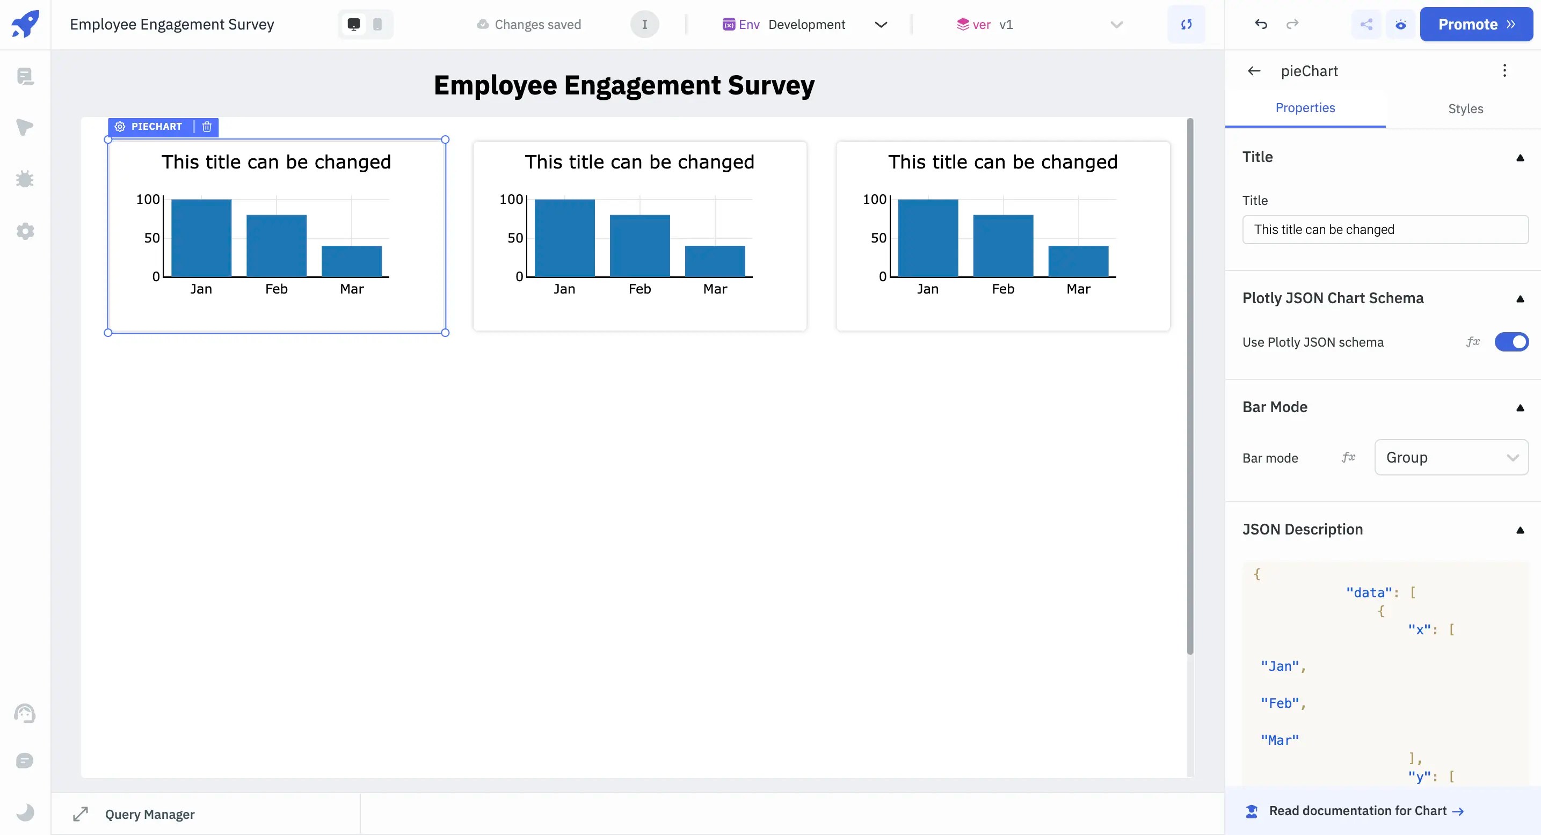This screenshot has height=835, width=1541.
Task: Switch canvas preview to mobile view
Action: pyautogui.click(x=377, y=25)
